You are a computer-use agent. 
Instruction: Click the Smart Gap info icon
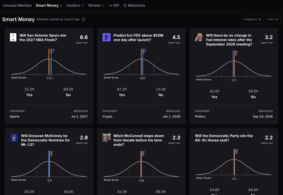[83, 19]
